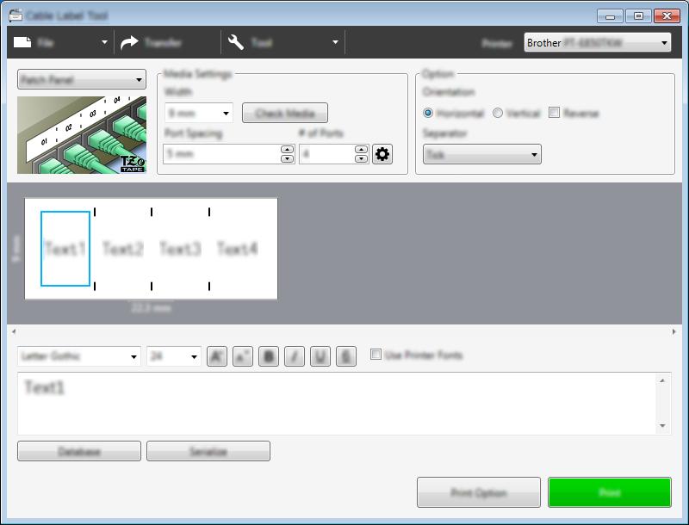Click text box scroll up arrow
The image size is (689, 525).
tap(662, 380)
